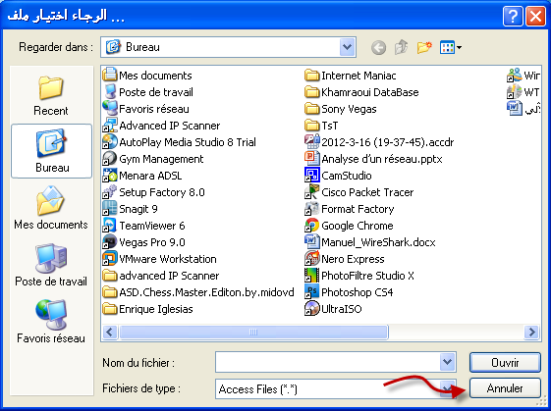Go up one folder level icon
The image size is (551, 411).
point(401,47)
